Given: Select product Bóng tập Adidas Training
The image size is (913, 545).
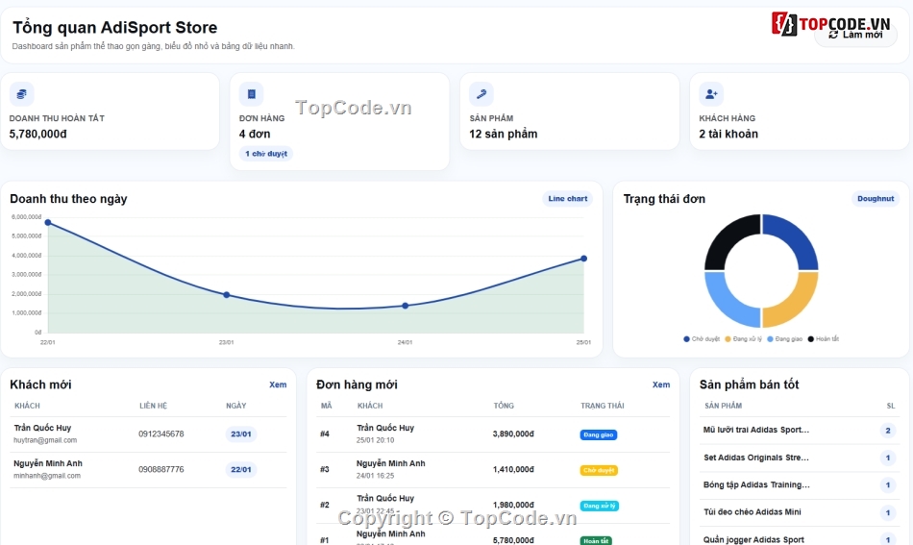Looking at the screenshot, I should (x=756, y=484).
